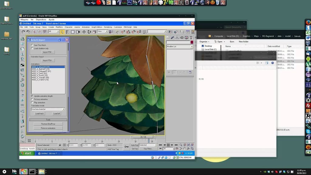Screen dimensions: 311x175
Task: Open the key filter Selected dropdown
Action: tap(148, 145)
